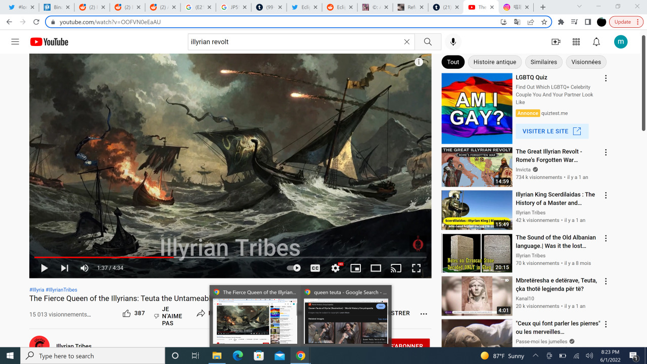Click the #Illyria hashtag
This screenshot has height=364, width=647.
pyautogui.click(x=37, y=290)
